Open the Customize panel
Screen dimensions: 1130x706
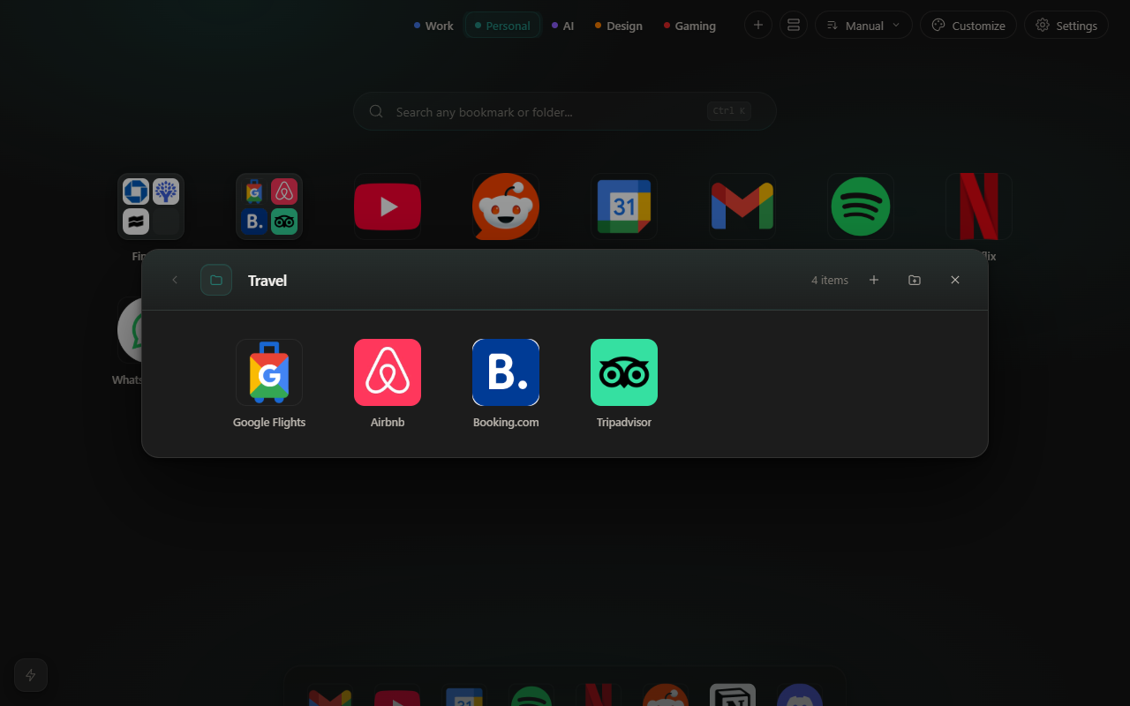click(968, 25)
